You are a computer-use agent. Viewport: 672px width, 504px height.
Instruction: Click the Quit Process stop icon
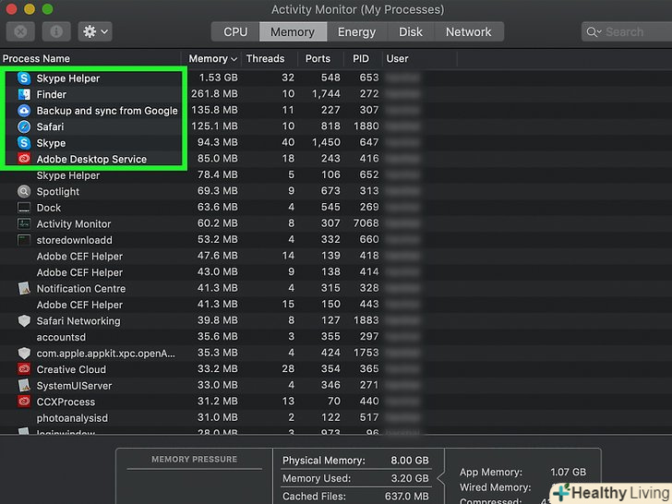pos(21,31)
